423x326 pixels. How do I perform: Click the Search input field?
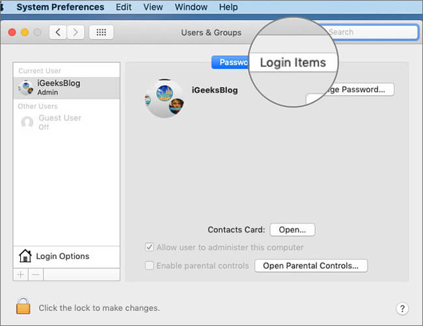371,32
